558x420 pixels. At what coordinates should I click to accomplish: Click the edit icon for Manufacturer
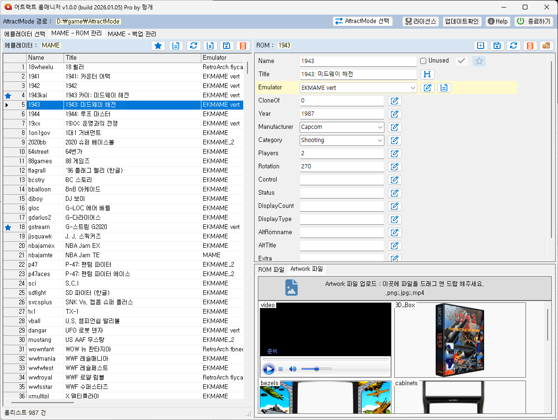coord(395,127)
